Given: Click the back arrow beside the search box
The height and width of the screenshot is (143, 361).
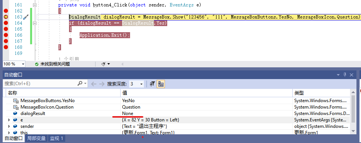Looking at the screenshot, I should (94, 84).
